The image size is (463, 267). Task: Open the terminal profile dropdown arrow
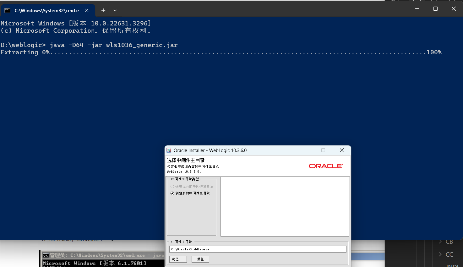coord(115,10)
